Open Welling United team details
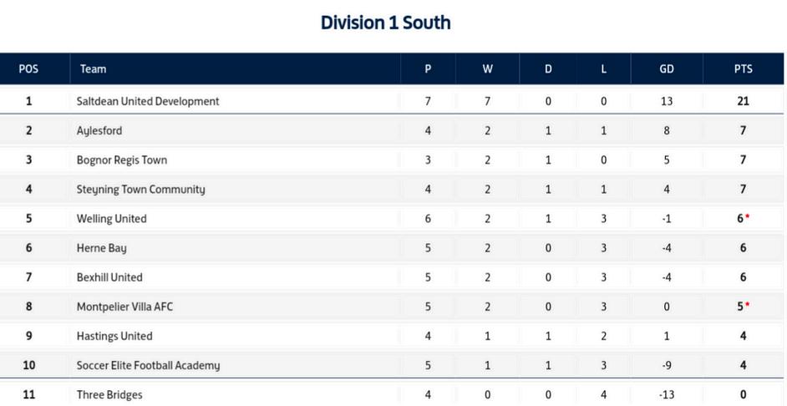 [x=111, y=219]
